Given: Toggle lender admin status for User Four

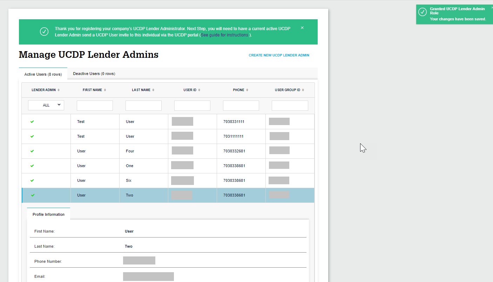Looking at the screenshot, I should tap(32, 151).
